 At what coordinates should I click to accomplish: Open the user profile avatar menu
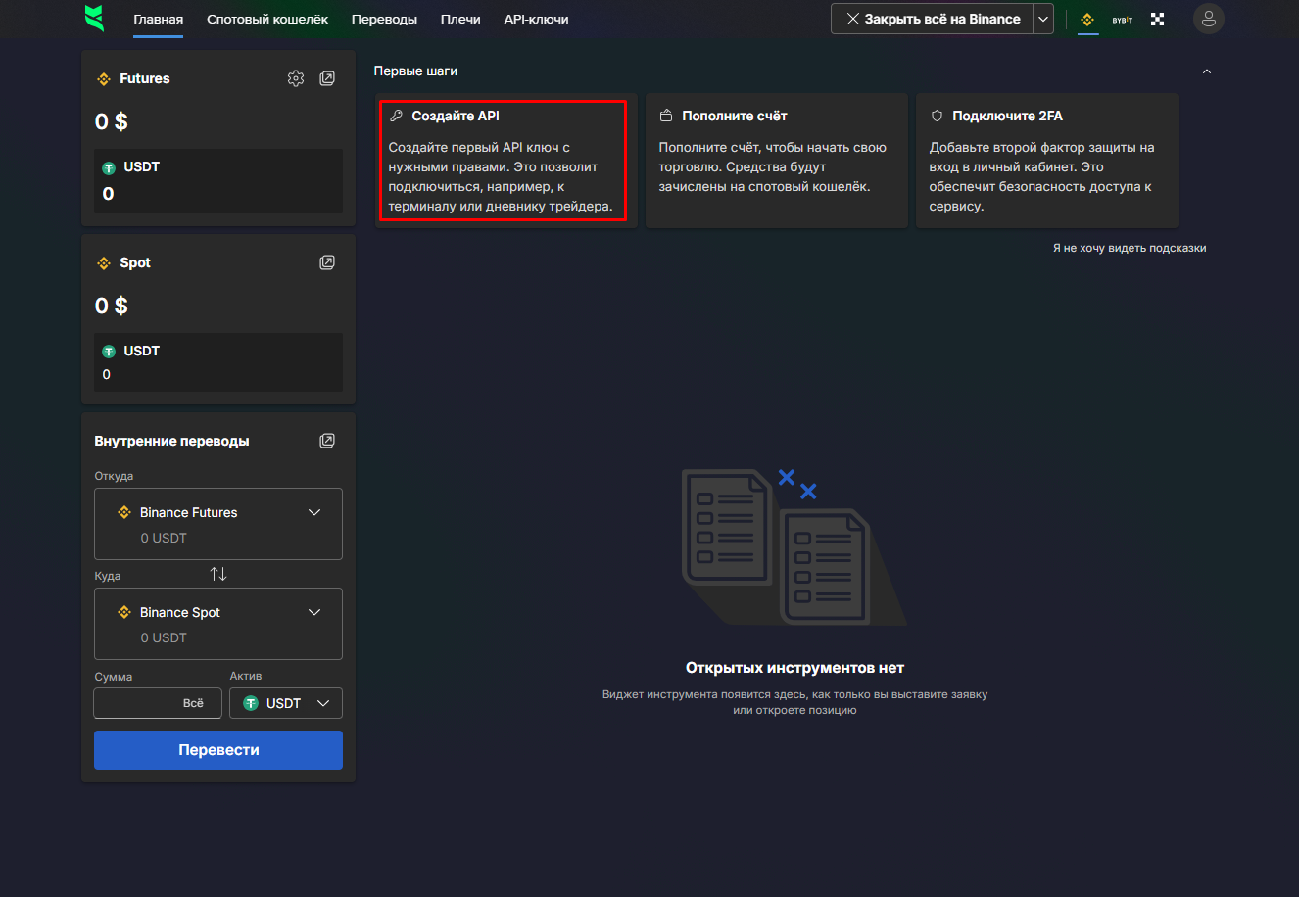click(x=1209, y=19)
